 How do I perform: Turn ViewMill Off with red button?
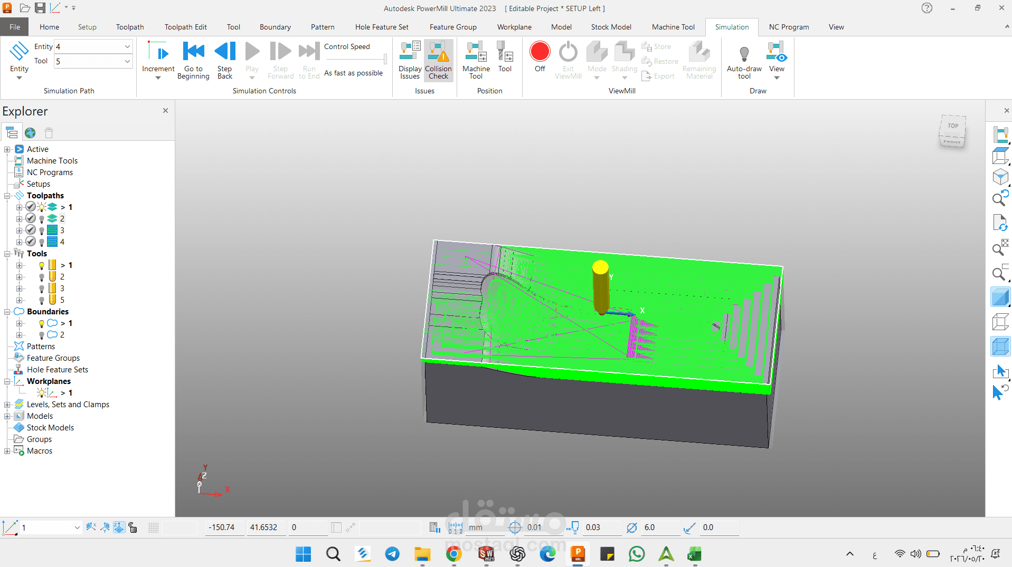pyautogui.click(x=540, y=56)
